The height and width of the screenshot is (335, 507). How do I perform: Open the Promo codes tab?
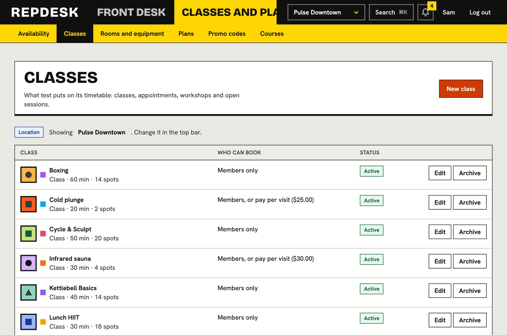[227, 34]
